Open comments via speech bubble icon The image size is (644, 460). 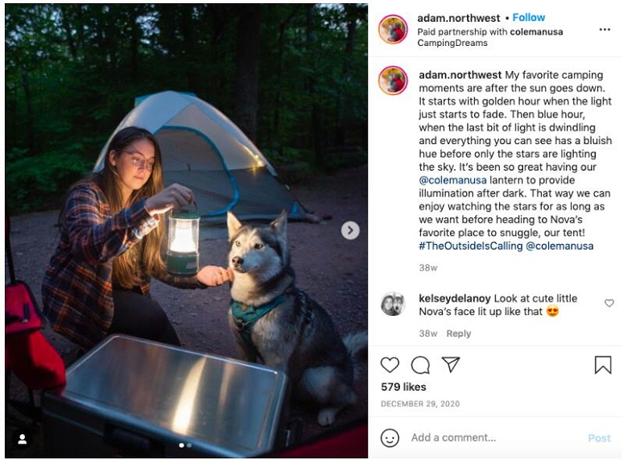(x=420, y=365)
